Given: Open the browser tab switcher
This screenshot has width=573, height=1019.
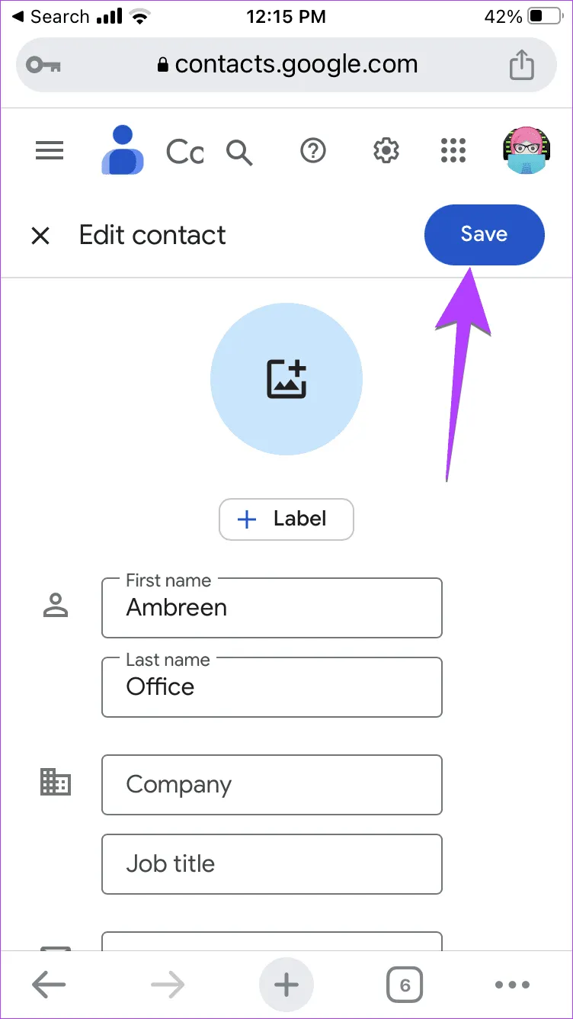Looking at the screenshot, I should pyautogui.click(x=405, y=985).
